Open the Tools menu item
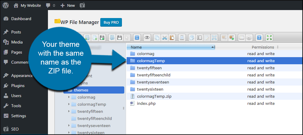The image size is (303, 135). (16, 106)
